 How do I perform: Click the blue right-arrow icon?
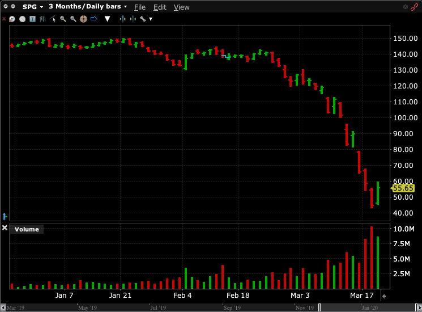[x=93, y=19]
